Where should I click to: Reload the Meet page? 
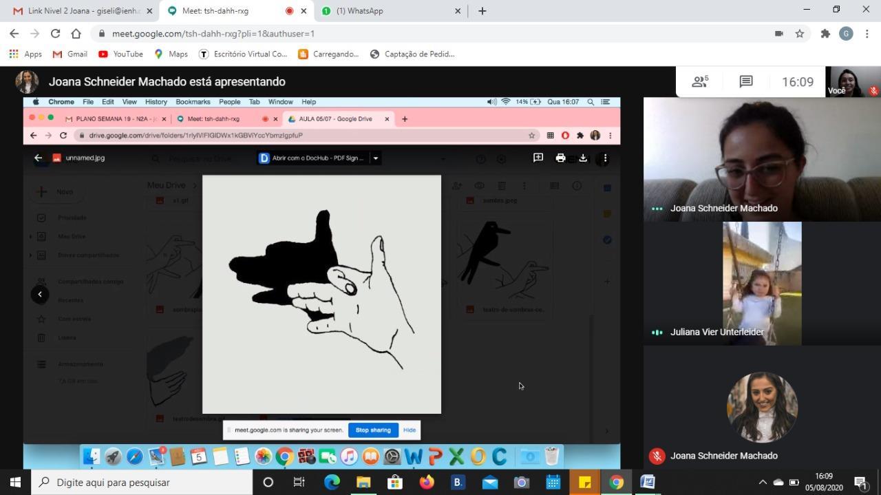tap(55, 33)
